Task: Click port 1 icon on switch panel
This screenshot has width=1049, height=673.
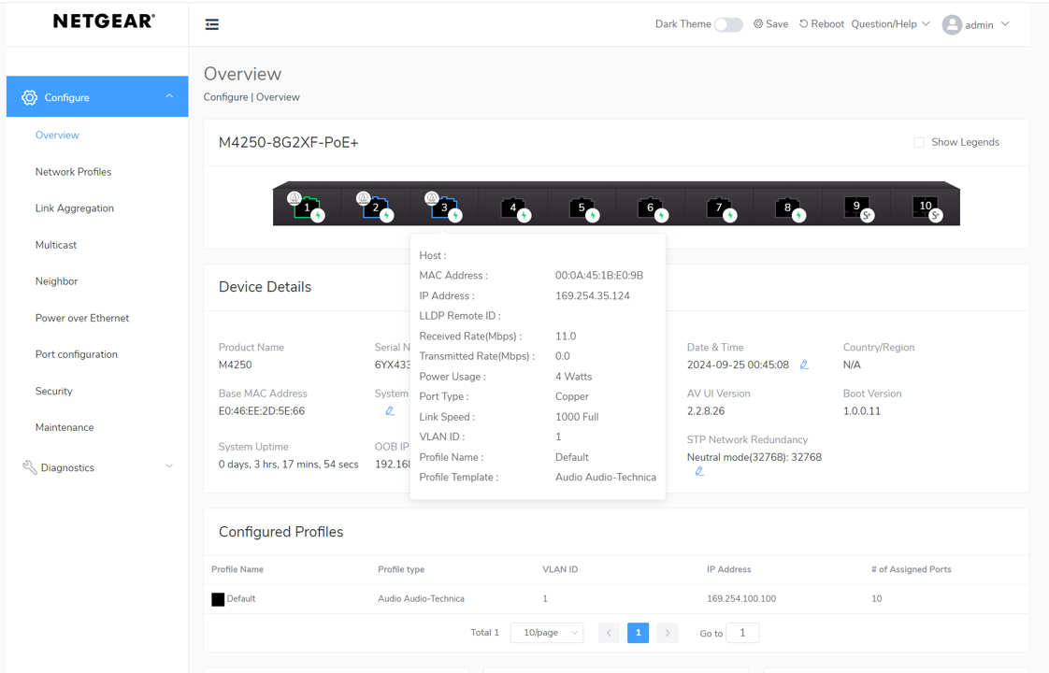Action: (307, 208)
